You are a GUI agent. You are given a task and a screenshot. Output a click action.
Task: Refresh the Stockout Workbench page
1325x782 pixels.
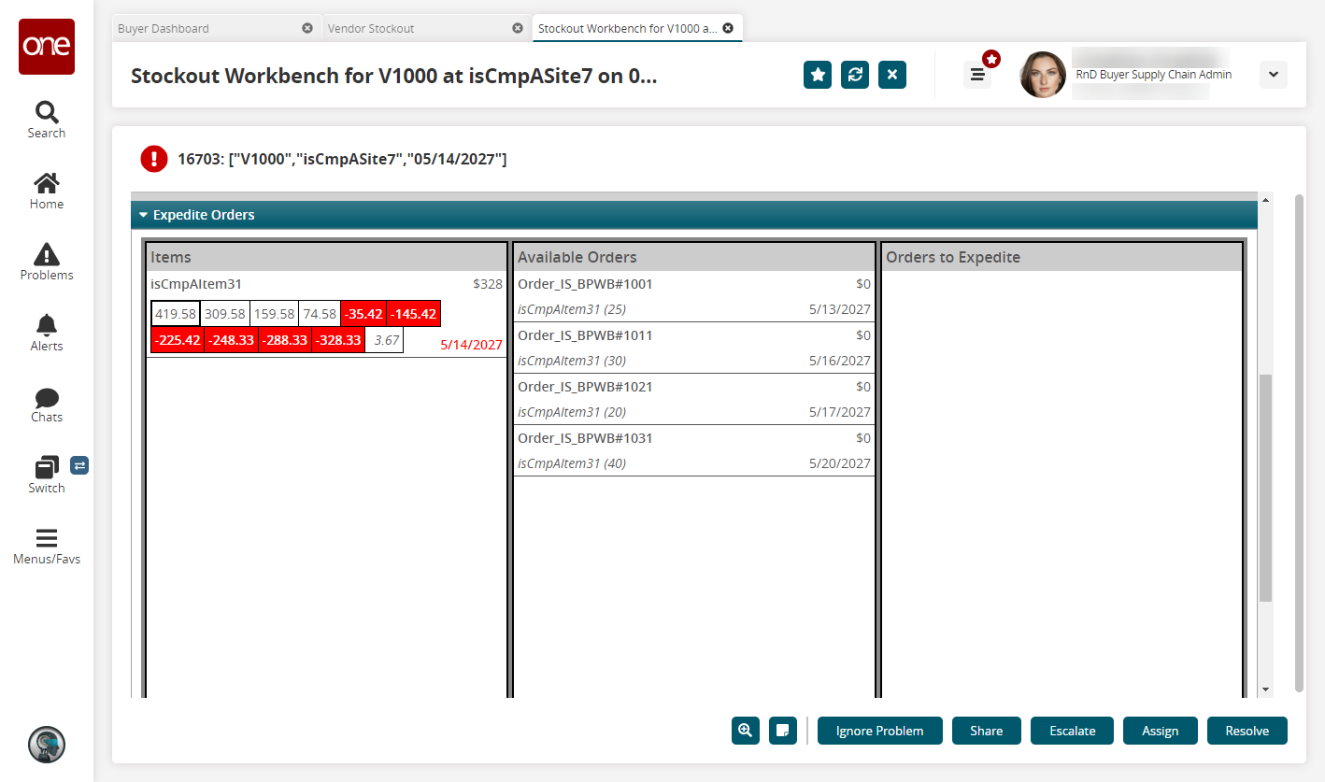pos(855,75)
